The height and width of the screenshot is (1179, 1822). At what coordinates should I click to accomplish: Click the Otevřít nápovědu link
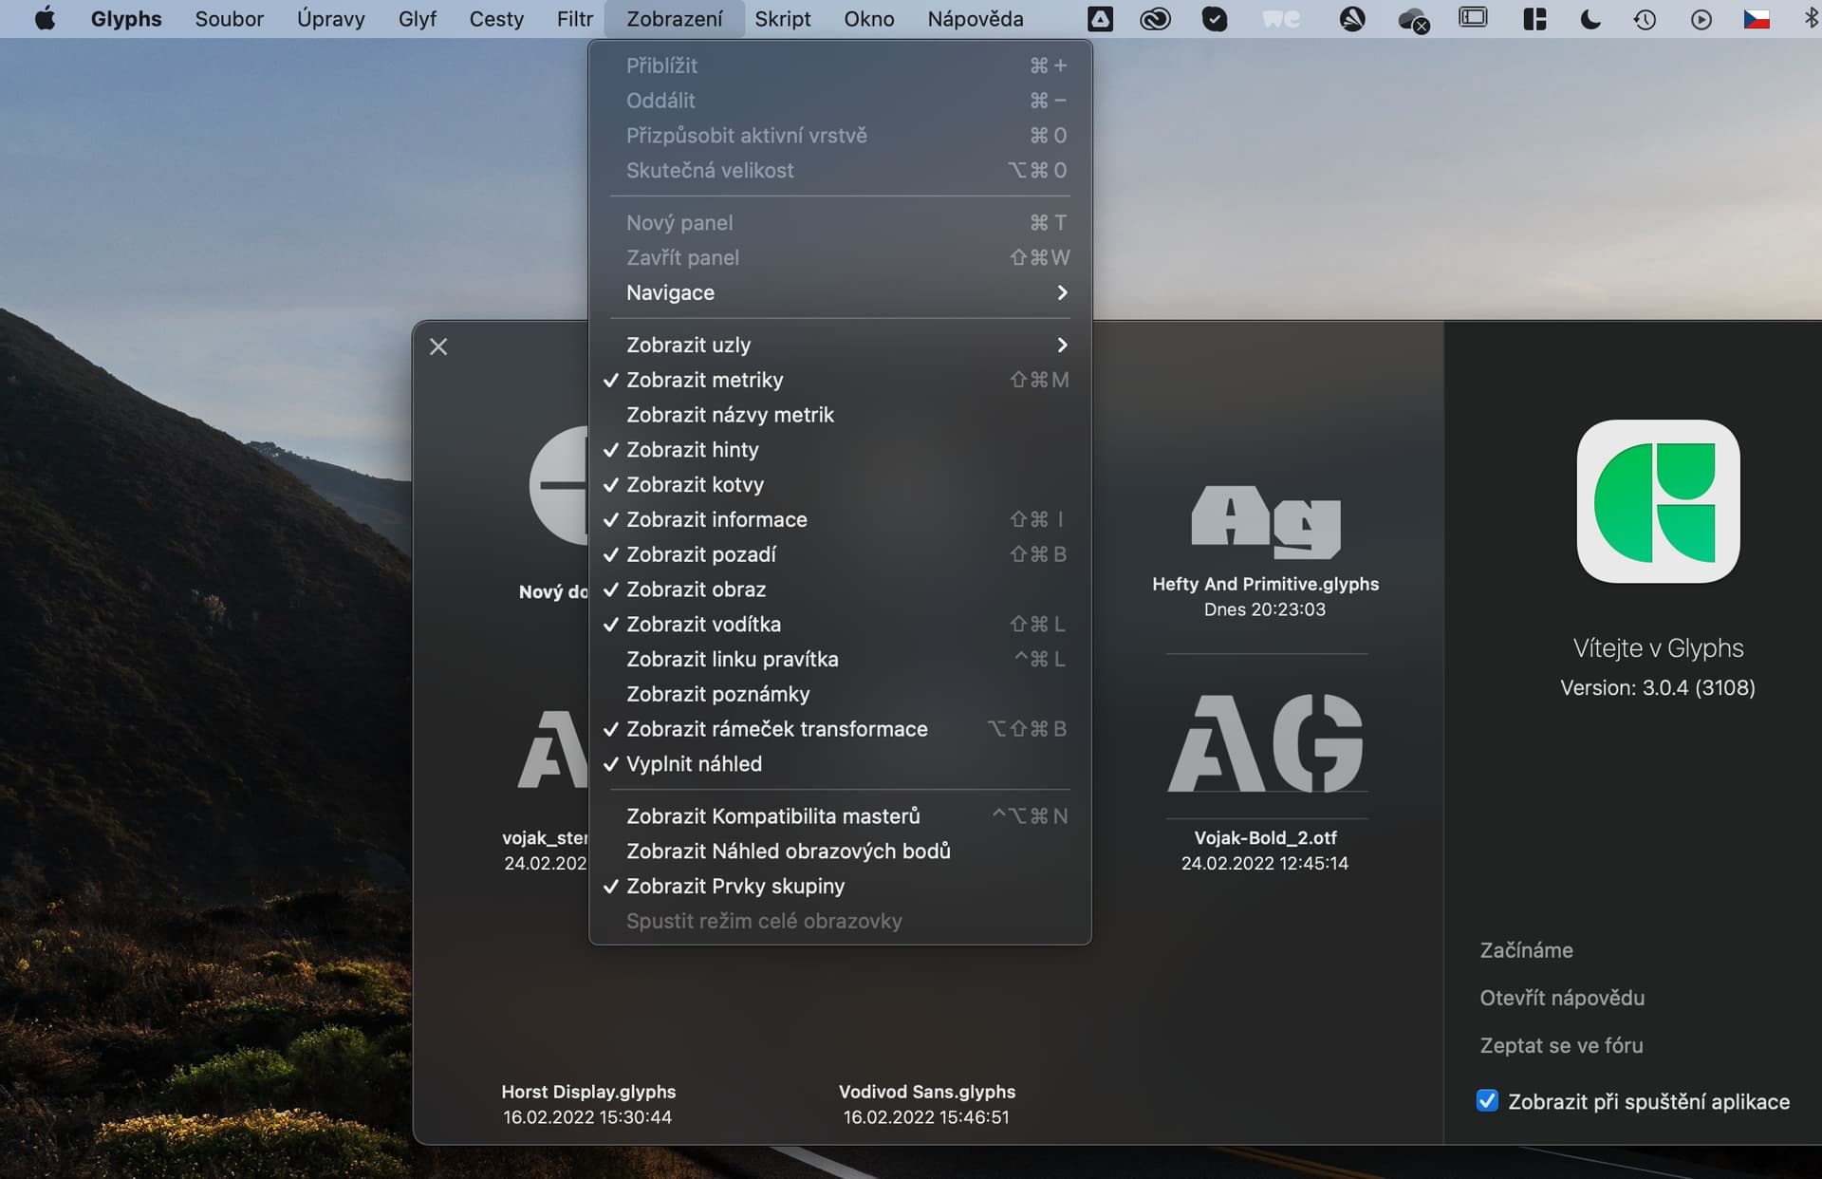[1562, 998]
